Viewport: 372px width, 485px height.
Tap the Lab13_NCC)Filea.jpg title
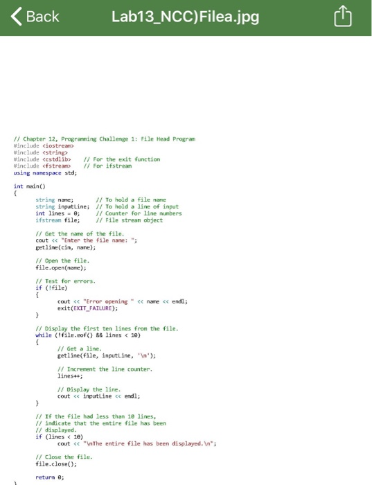tap(185, 17)
